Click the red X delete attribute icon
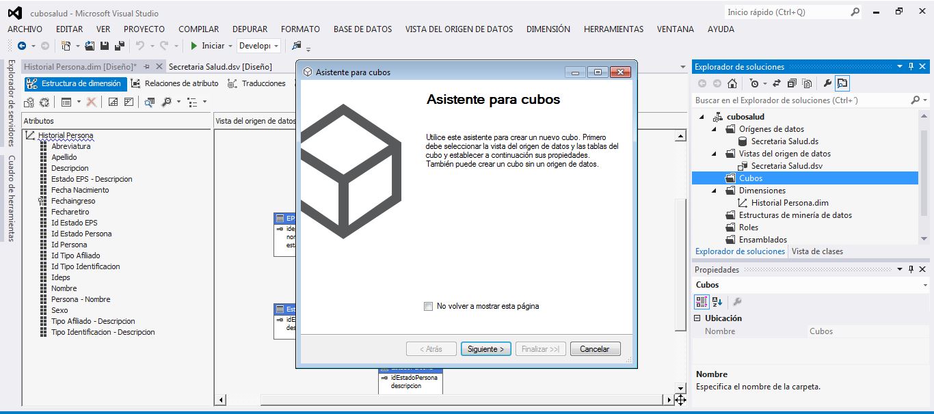The image size is (934, 414). pyautogui.click(x=92, y=102)
